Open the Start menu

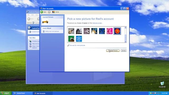(x=6, y=93)
